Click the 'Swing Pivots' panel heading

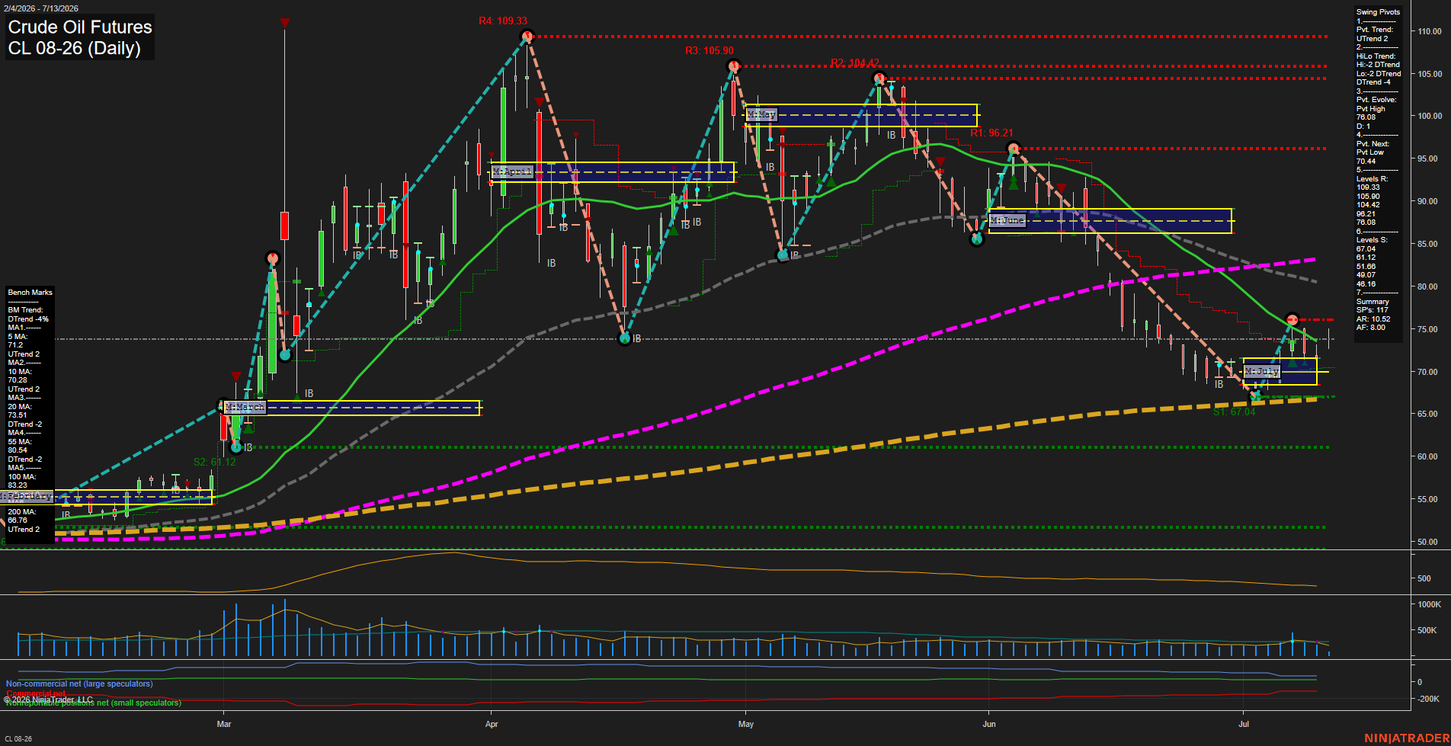click(1378, 12)
